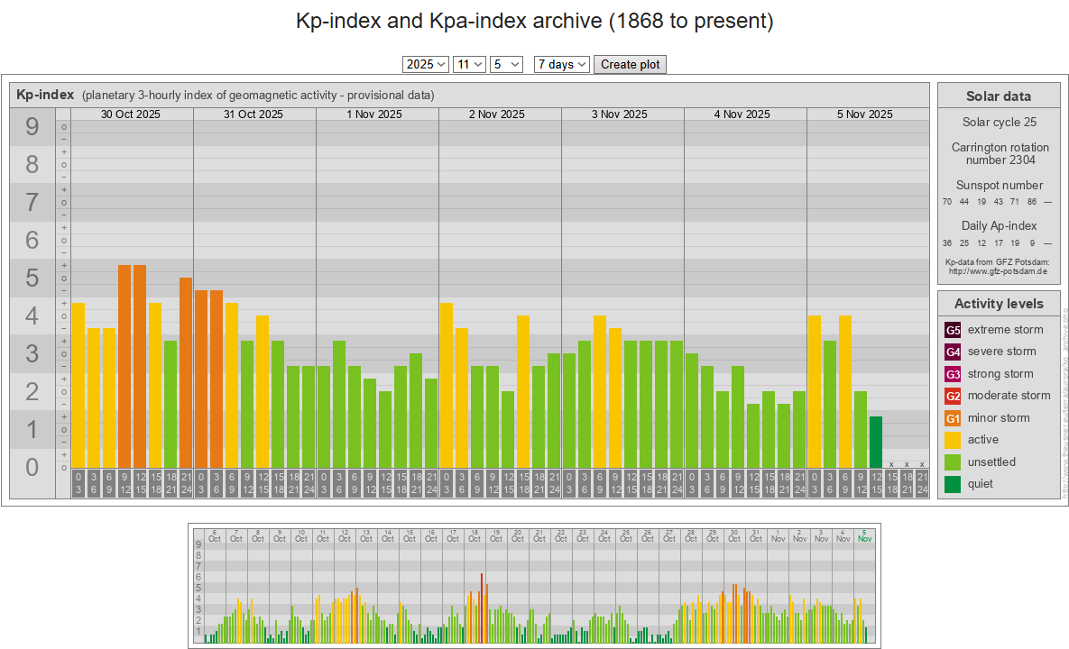Open the month dropdown showing 11
The image size is (1069, 649).
pyautogui.click(x=469, y=64)
